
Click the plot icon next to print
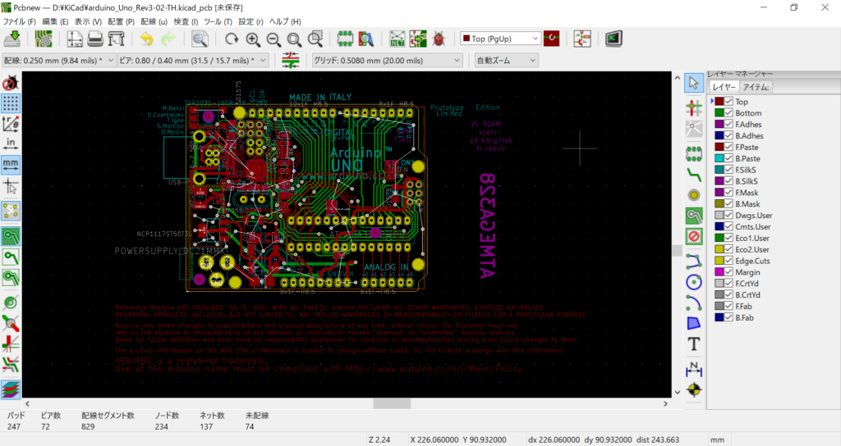pyautogui.click(x=116, y=39)
